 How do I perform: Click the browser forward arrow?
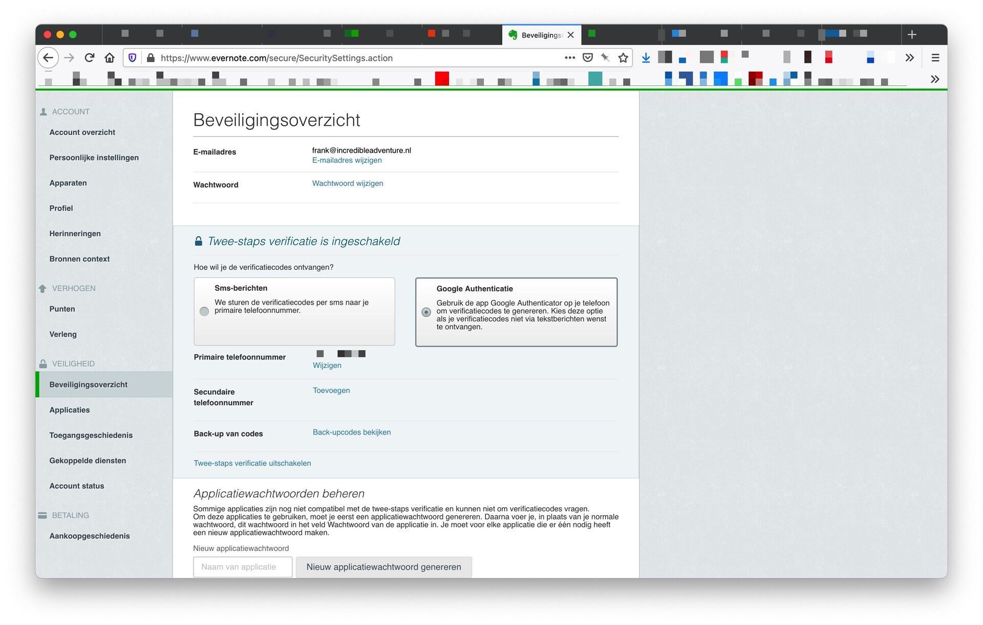tap(69, 58)
